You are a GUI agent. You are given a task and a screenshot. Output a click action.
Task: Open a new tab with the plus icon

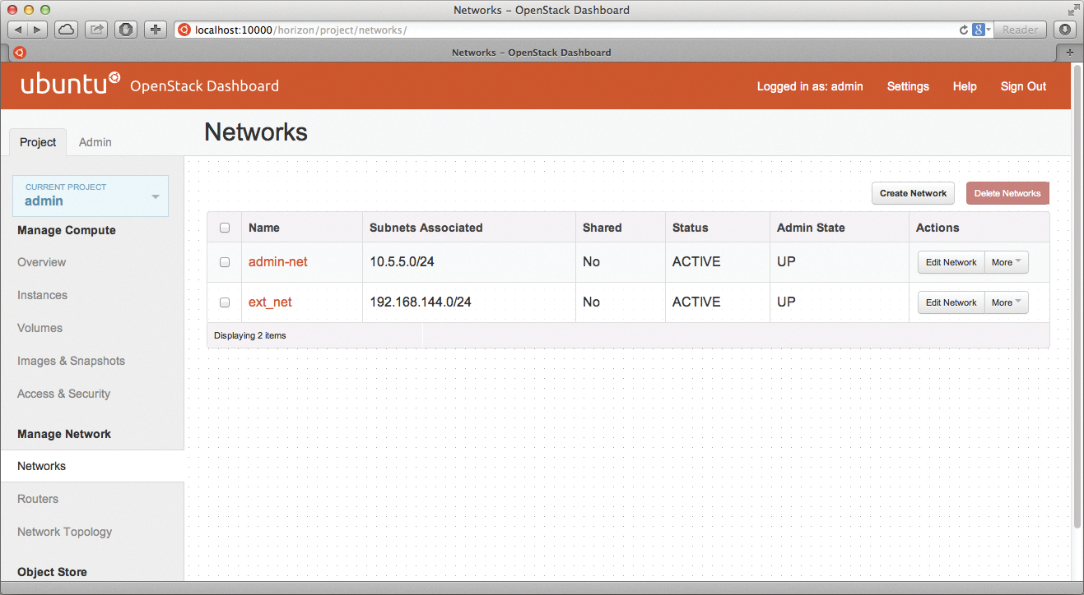(x=1069, y=52)
